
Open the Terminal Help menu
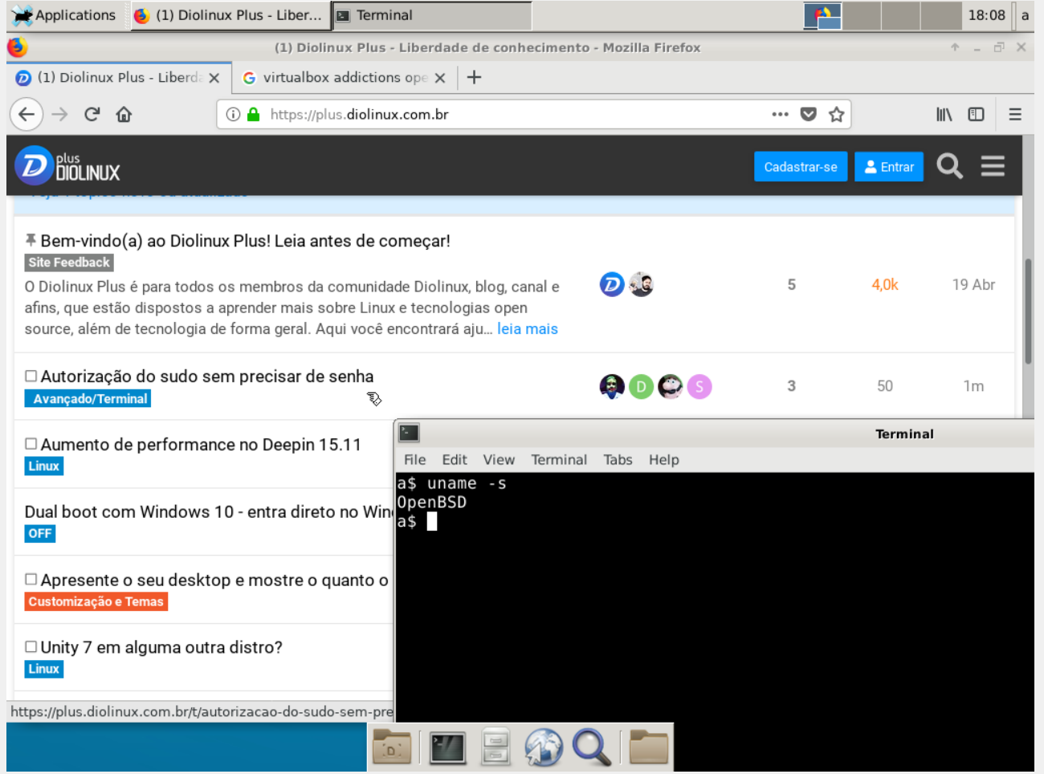pos(664,460)
